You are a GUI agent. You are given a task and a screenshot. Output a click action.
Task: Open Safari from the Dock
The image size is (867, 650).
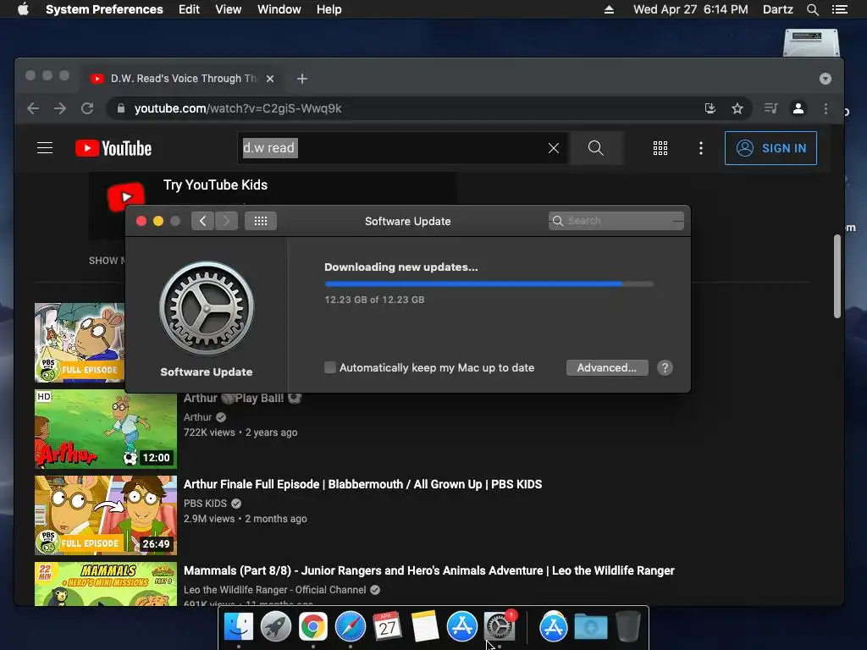coord(350,627)
